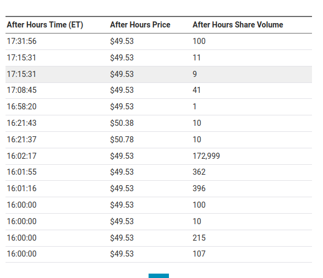Click the 396 share volume value

pos(199,188)
